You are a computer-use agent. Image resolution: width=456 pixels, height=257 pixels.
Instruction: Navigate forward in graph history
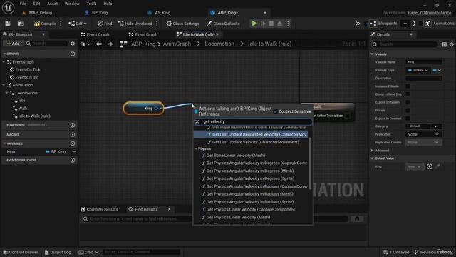click(110, 44)
